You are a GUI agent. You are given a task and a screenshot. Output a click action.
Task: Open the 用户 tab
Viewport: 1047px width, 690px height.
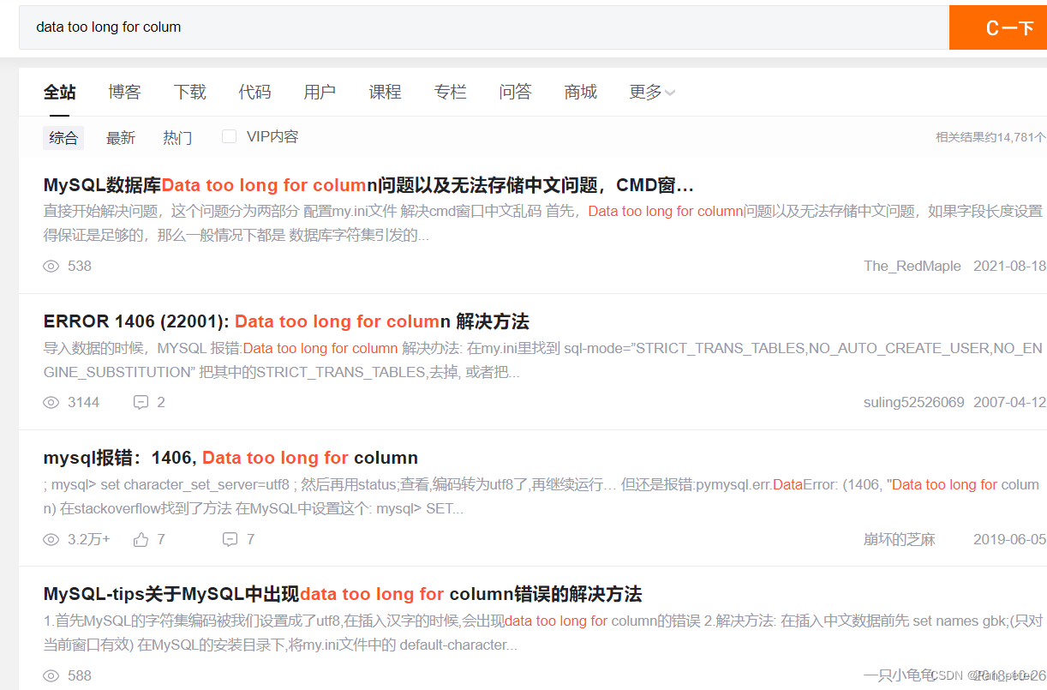click(320, 93)
